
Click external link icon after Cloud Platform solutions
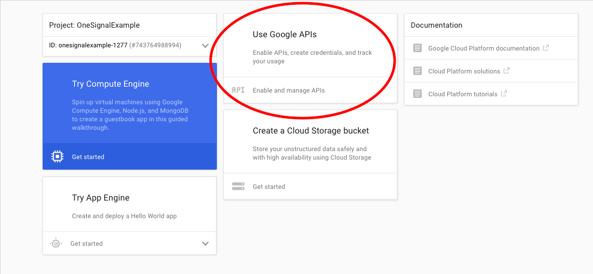506,70
